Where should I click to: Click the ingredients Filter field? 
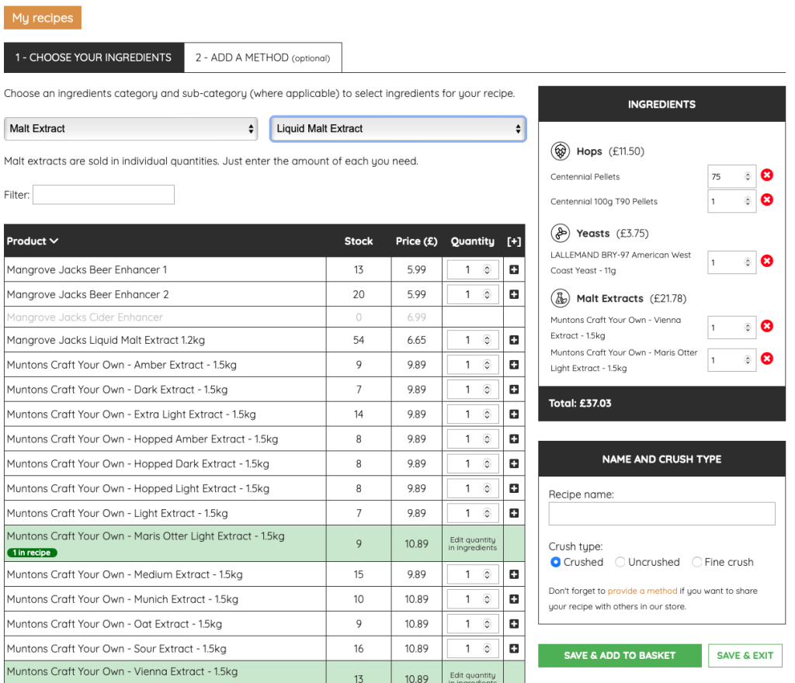(x=103, y=195)
